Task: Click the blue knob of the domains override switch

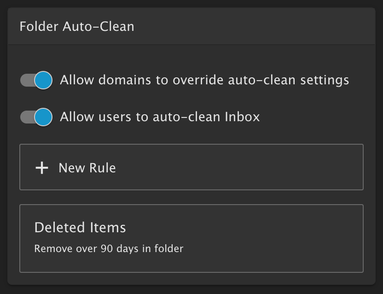Action: 43,80
